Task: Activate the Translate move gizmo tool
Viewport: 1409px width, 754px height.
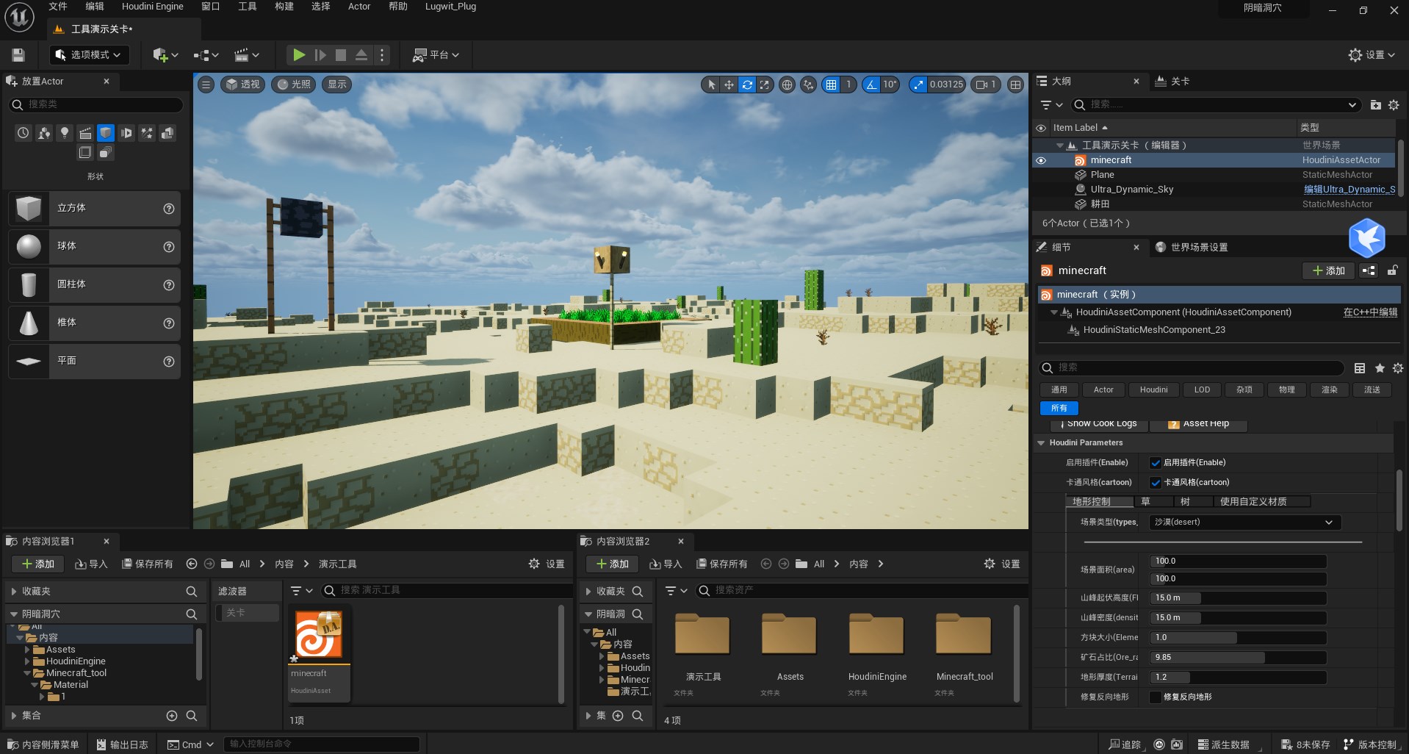Action: click(x=729, y=85)
